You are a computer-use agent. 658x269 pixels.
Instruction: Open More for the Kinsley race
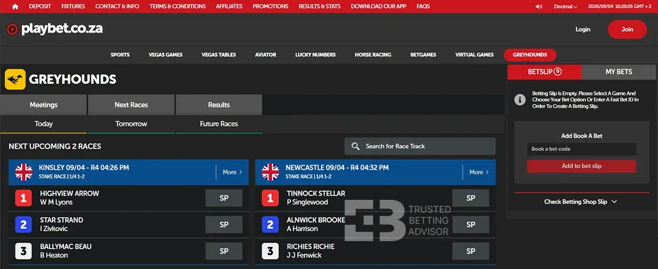tap(232, 172)
